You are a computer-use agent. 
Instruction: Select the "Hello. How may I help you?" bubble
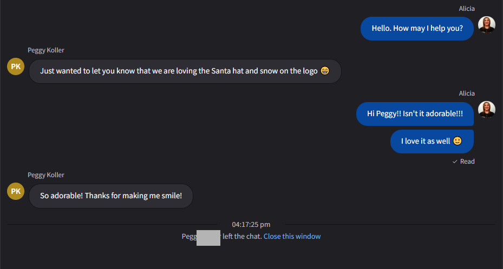point(417,29)
